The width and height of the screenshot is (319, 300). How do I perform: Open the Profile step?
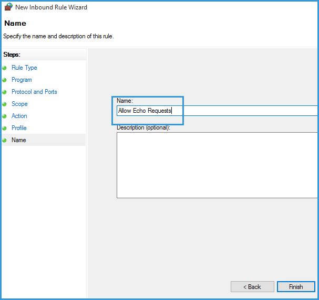tap(19, 128)
